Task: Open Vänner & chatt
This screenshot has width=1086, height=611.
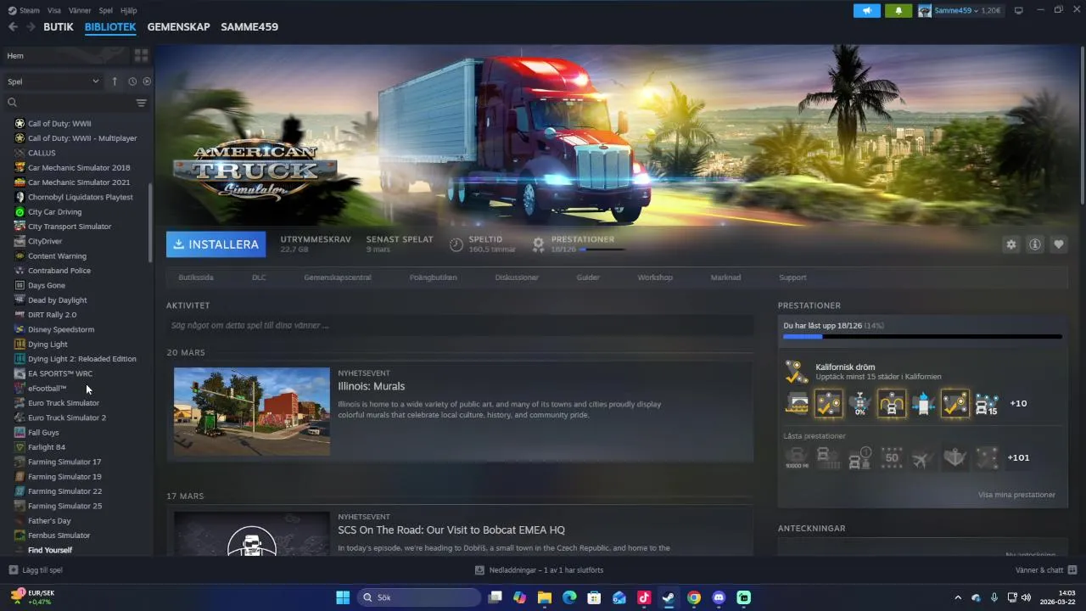Action: tap(1046, 570)
